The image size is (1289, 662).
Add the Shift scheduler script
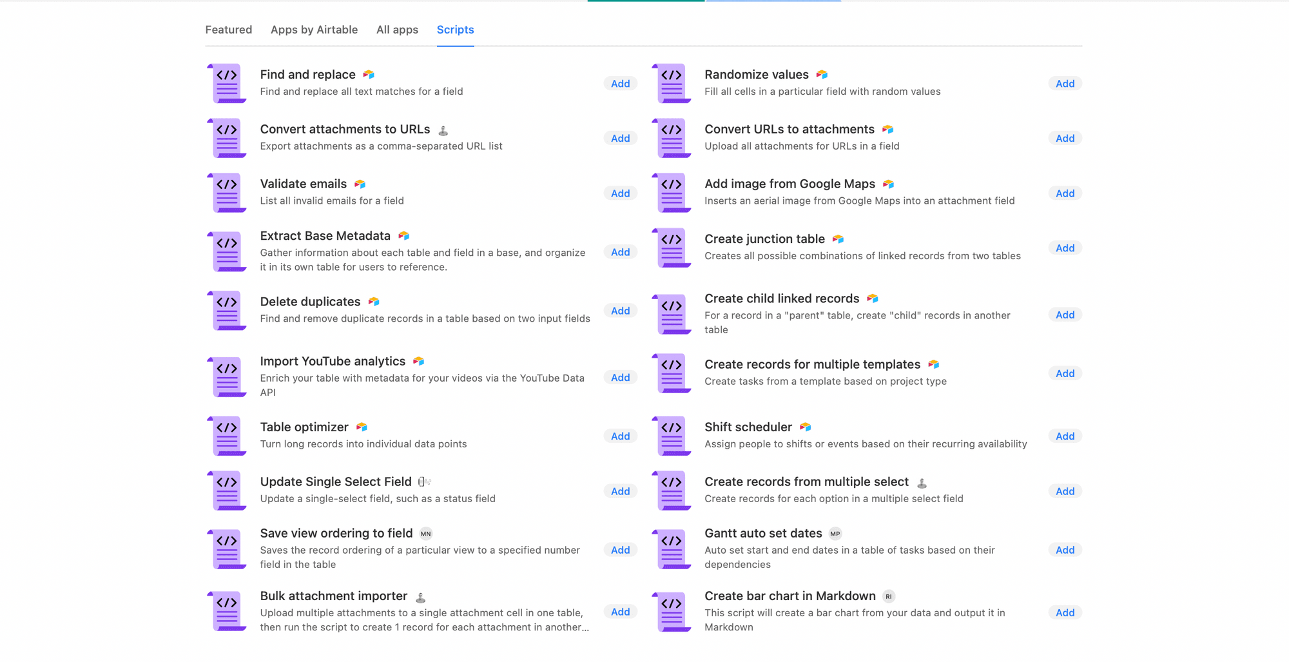(1065, 436)
